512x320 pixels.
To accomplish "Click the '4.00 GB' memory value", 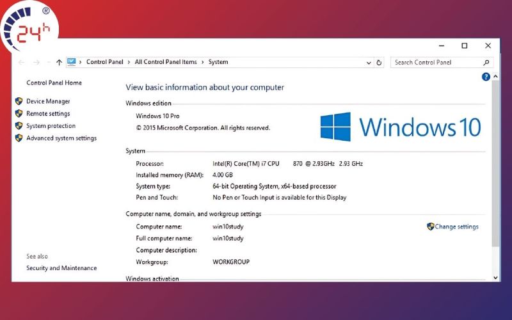I will point(222,175).
